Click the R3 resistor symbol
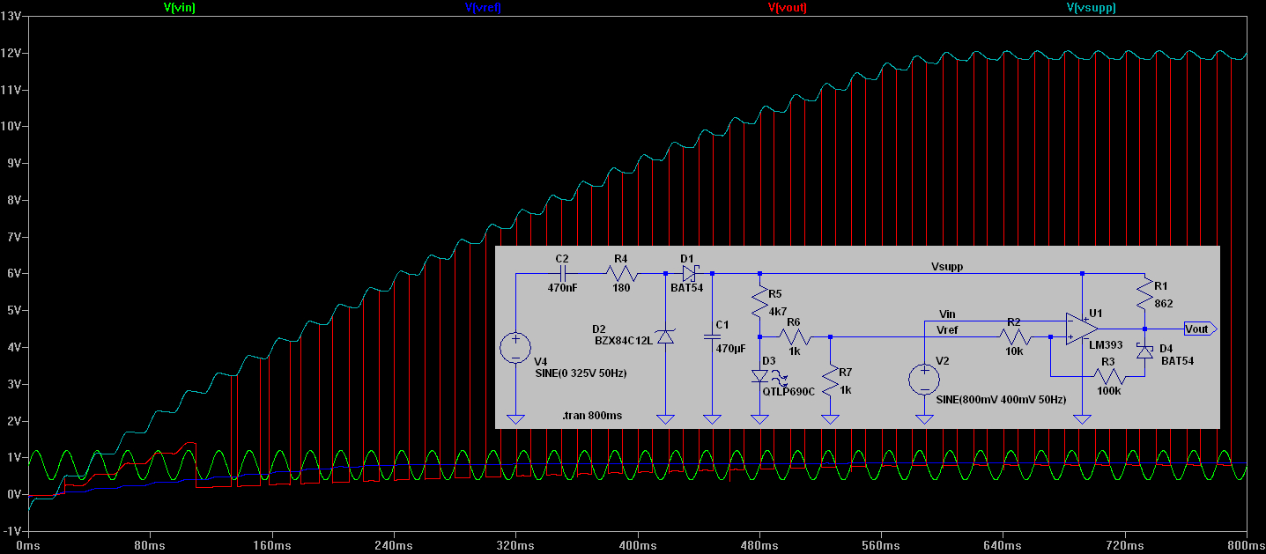The image size is (1266, 554). [1108, 376]
